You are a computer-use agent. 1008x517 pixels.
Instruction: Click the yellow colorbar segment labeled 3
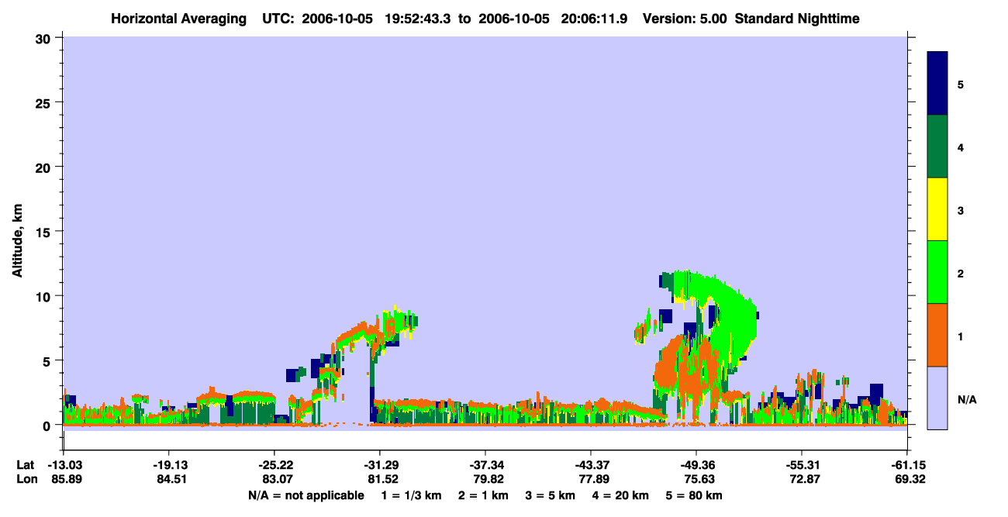click(937, 209)
